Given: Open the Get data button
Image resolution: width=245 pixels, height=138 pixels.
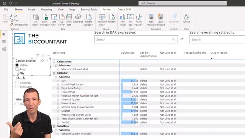Looking at the screenshot, I should [36, 20].
